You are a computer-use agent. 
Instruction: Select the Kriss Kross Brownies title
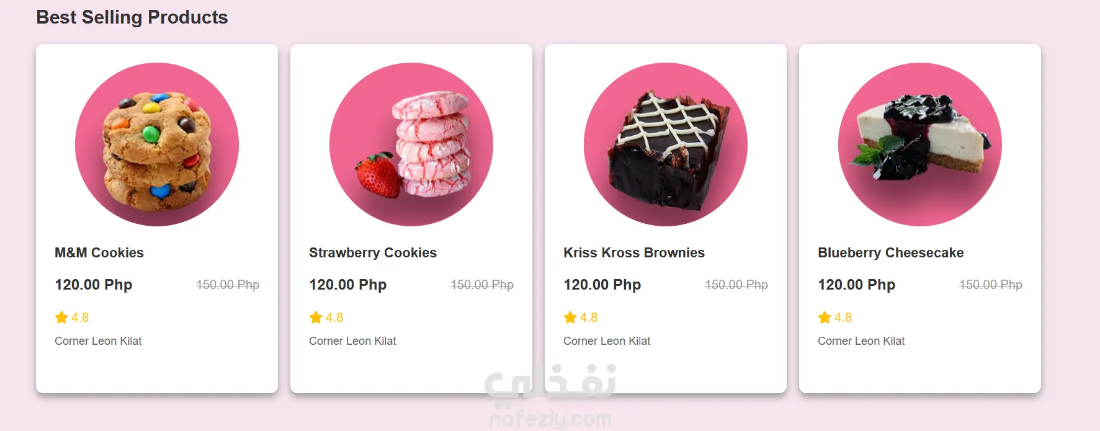click(x=634, y=253)
